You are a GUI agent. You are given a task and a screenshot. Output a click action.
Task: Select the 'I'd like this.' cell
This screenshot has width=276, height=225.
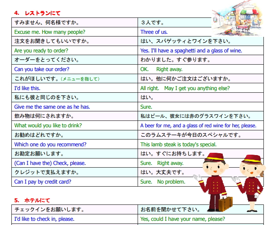27,88
